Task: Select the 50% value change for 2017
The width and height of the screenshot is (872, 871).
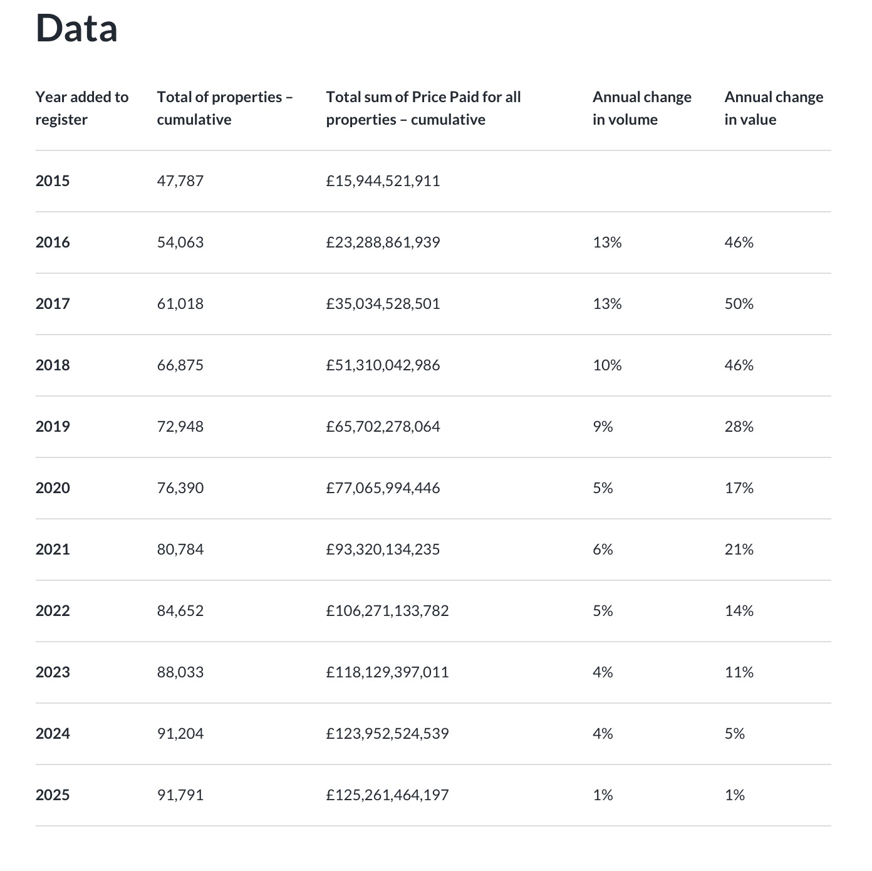Action: tap(739, 304)
